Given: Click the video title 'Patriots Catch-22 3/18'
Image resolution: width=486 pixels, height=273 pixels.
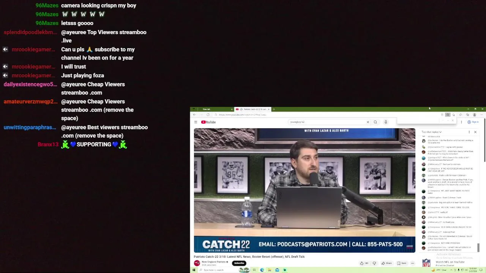Looking at the screenshot, I should [249, 257].
